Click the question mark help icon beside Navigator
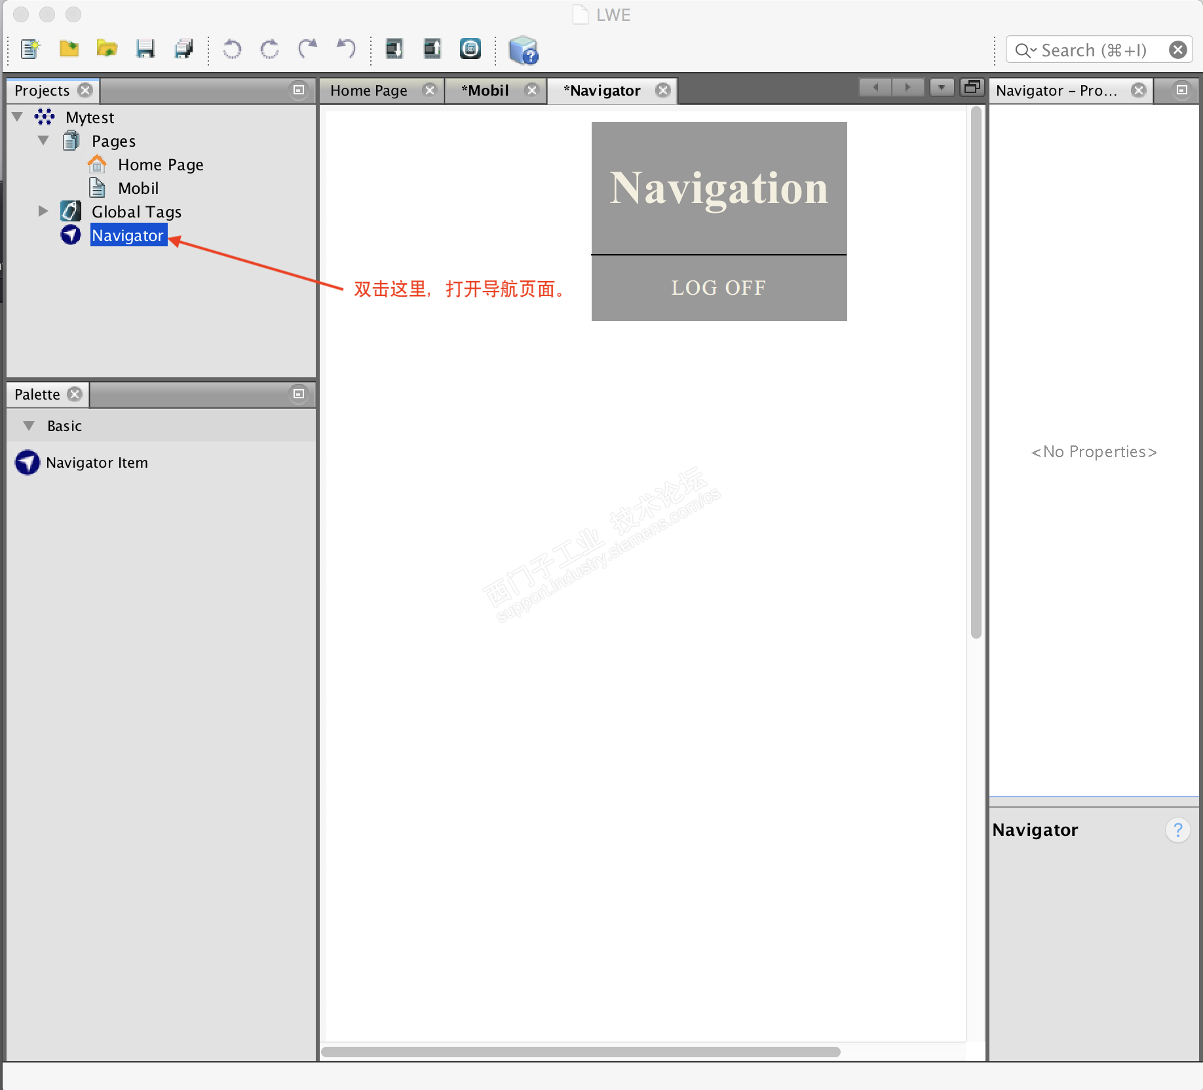Image resolution: width=1203 pixels, height=1090 pixels. click(x=1177, y=831)
